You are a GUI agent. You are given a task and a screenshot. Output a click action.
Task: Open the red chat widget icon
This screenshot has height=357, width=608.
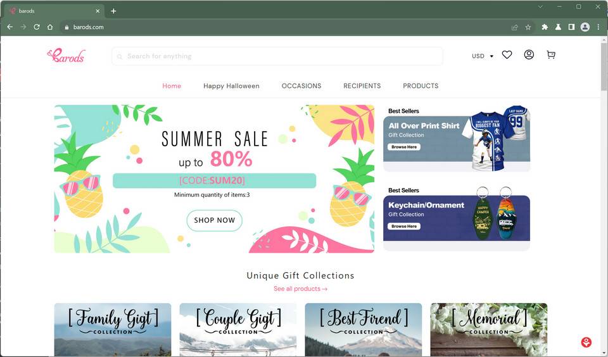(586, 342)
